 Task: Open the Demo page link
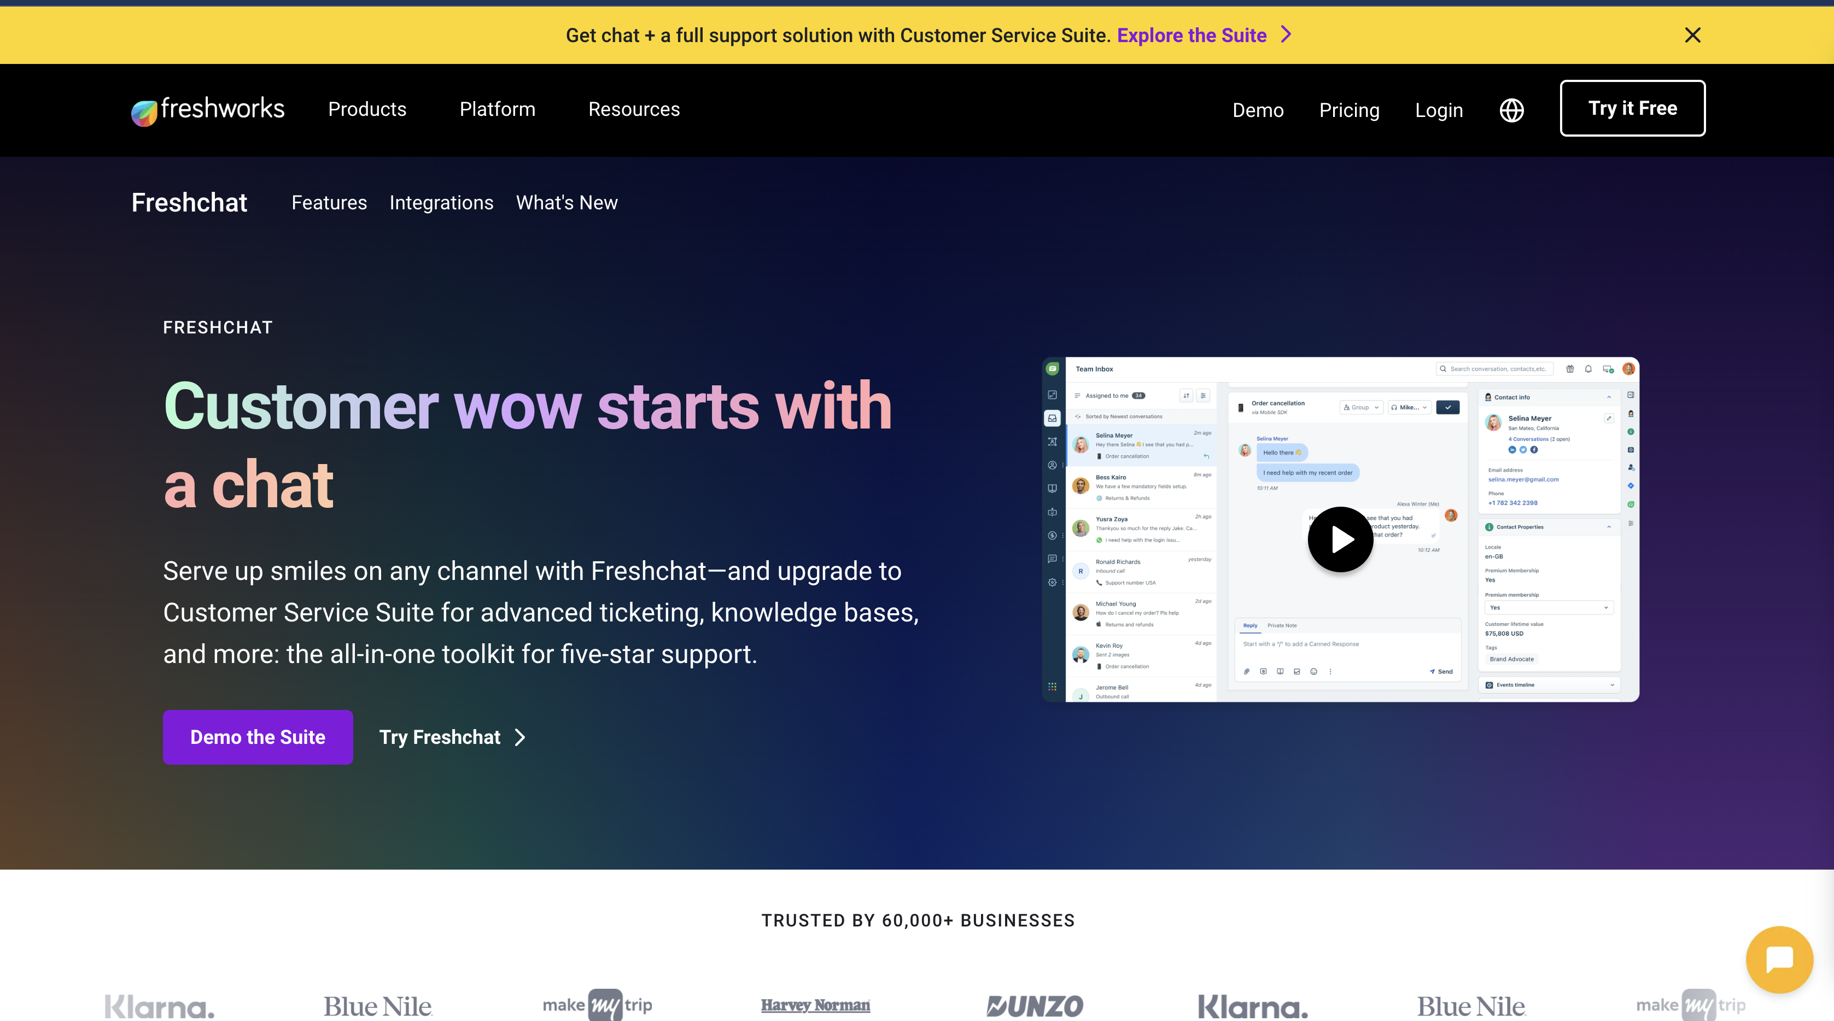pos(1257,110)
